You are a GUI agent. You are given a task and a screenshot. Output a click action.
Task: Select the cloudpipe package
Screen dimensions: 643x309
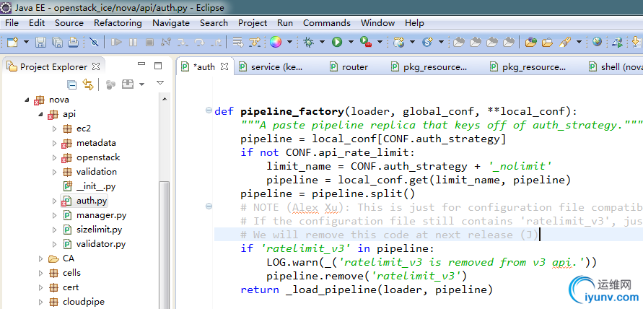pos(84,302)
